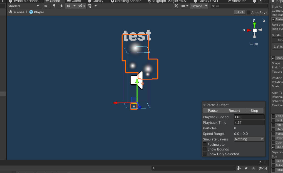Viewport: 283px width, 173px height.
Task: Click the search by type icon in Project panel
Action: (x=239, y=168)
